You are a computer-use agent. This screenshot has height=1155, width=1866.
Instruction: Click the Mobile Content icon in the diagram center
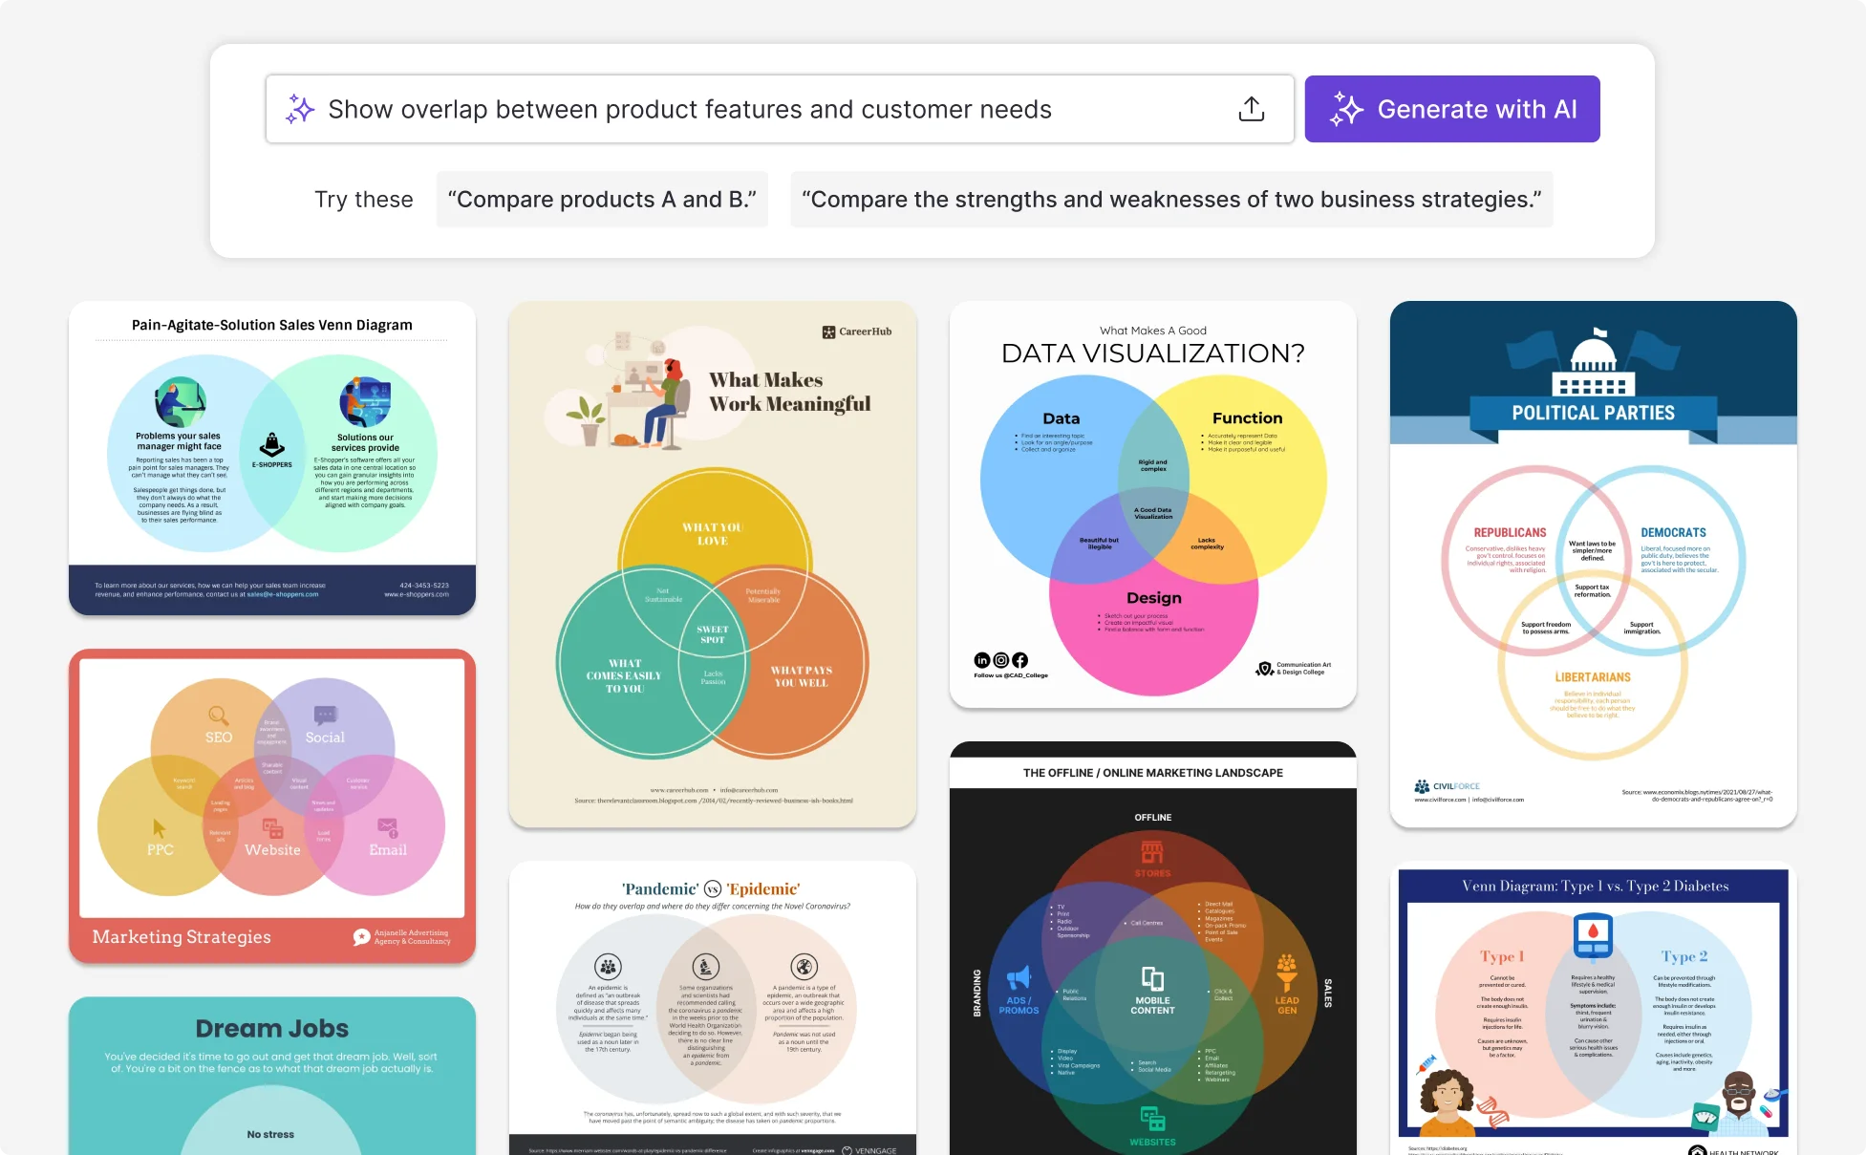coord(1152,978)
